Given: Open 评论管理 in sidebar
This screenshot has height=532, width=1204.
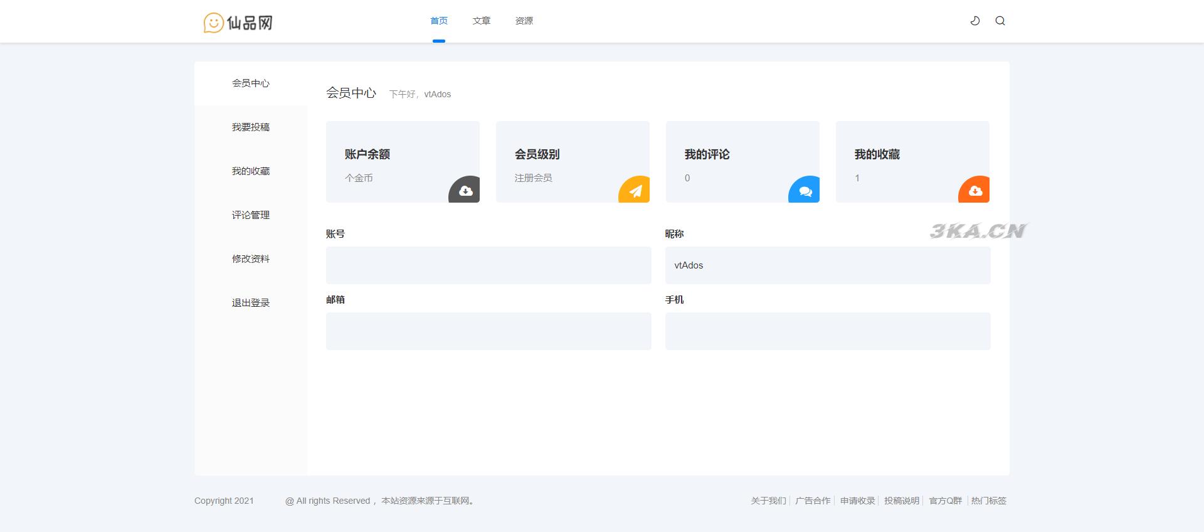Looking at the screenshot, I should coord(251,215).
